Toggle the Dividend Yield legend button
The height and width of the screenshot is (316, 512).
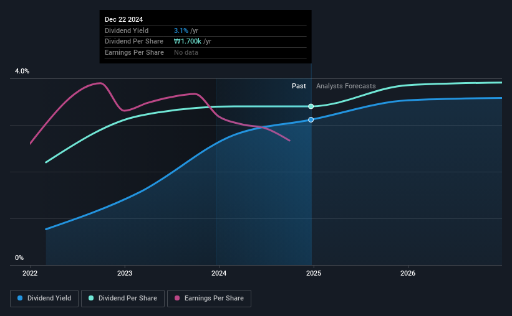pyautogui.click(x=44, y=298)
